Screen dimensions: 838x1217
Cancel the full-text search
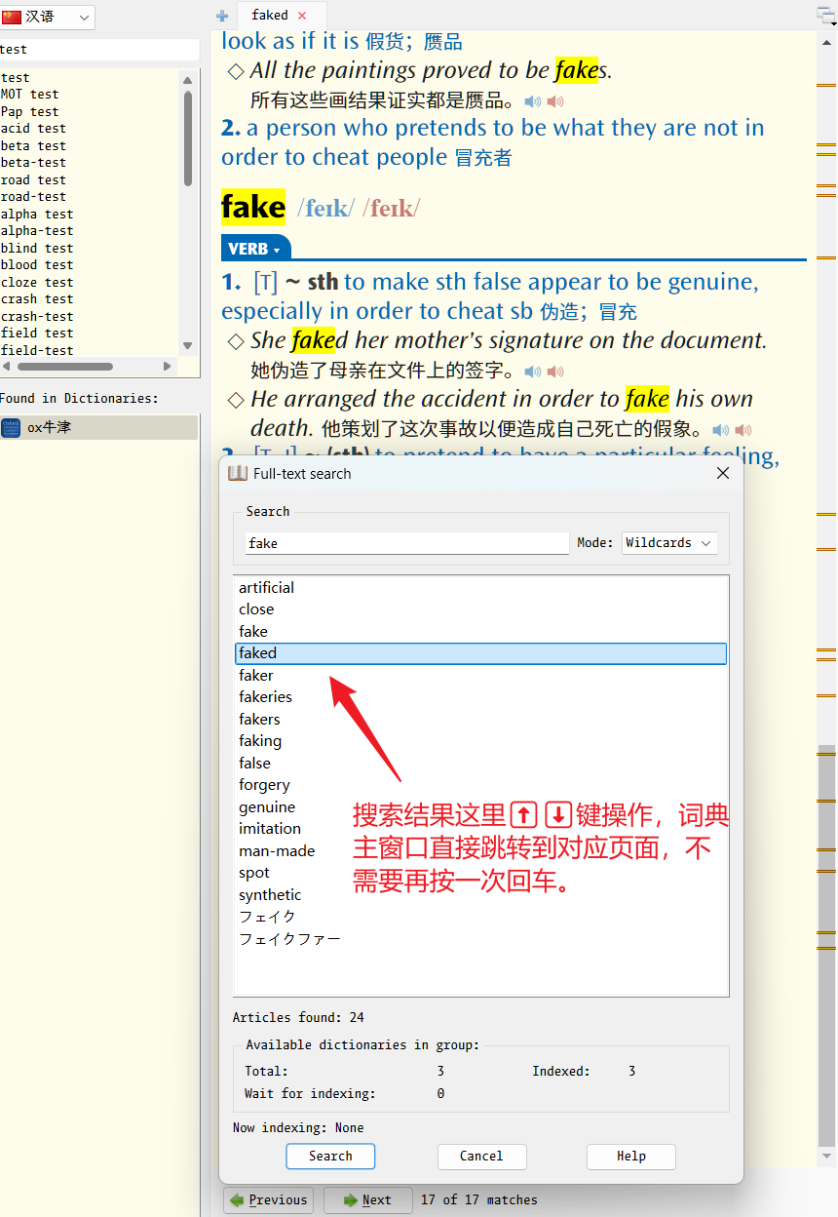(x=481, y=1157)
